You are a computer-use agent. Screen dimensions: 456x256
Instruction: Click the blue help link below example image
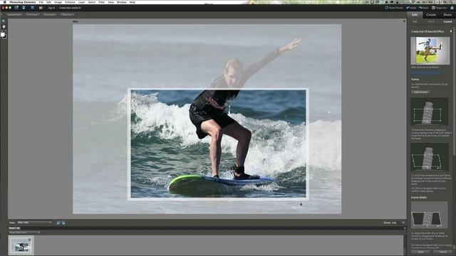point(425,73)
